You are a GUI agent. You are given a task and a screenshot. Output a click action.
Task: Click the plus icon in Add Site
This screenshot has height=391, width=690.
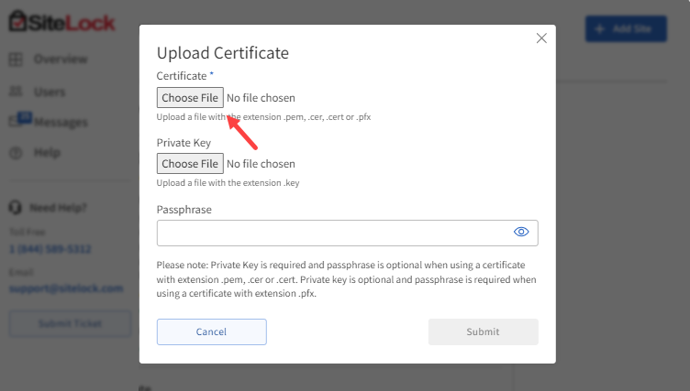(x=600, y=29)
